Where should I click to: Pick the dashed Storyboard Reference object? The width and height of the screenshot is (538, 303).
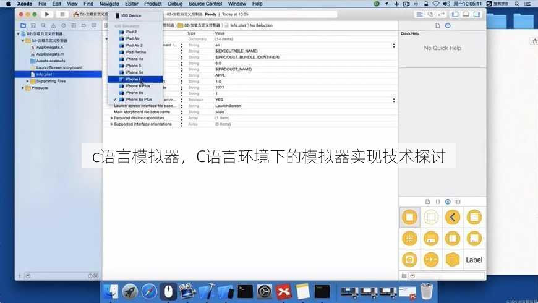click(x=431, y=217)
